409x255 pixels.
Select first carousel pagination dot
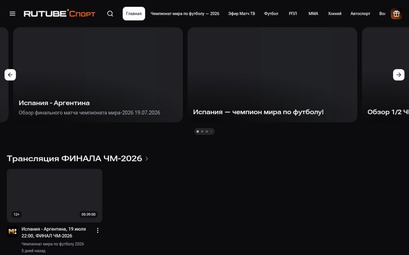[198, 131]
